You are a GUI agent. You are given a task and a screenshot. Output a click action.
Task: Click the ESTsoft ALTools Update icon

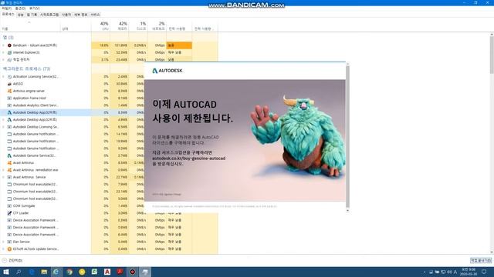tap(9, 249)
